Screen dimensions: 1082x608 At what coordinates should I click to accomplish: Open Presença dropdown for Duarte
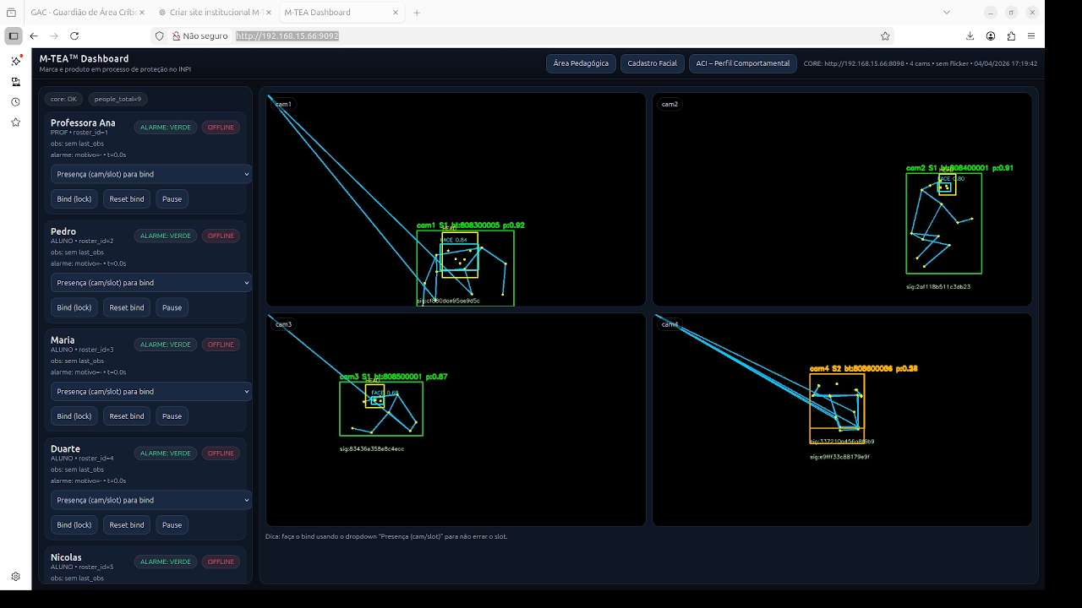[151, 500]
